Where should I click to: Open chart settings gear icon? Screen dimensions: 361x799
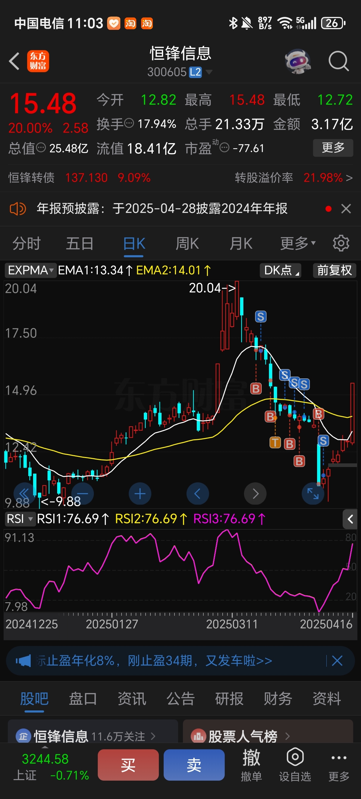tap(341, 243)
